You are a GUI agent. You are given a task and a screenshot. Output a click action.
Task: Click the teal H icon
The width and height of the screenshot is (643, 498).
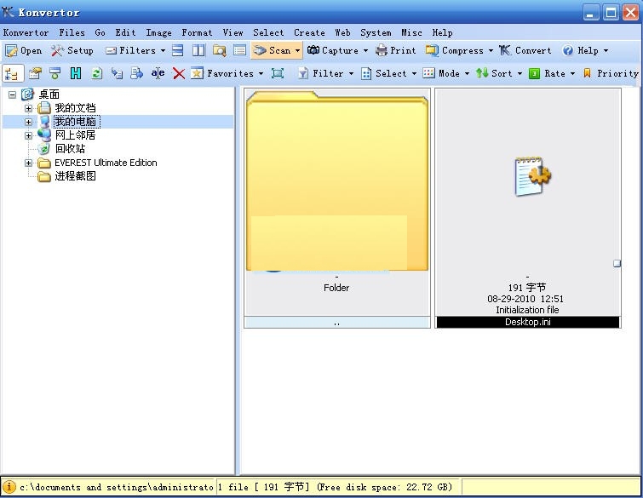76,74
